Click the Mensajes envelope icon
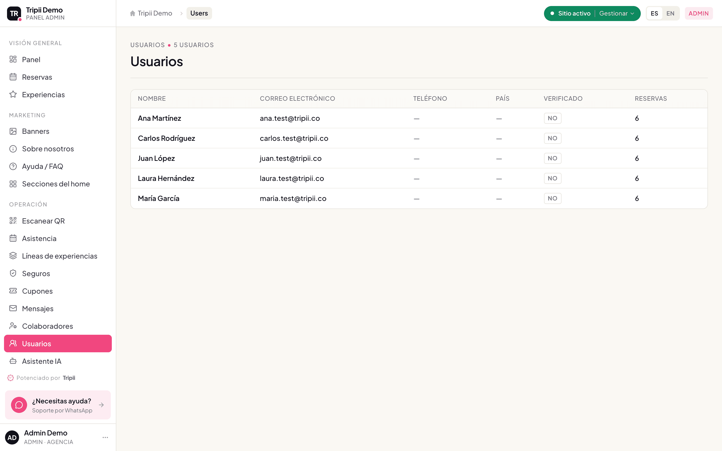 click(13, 308)
